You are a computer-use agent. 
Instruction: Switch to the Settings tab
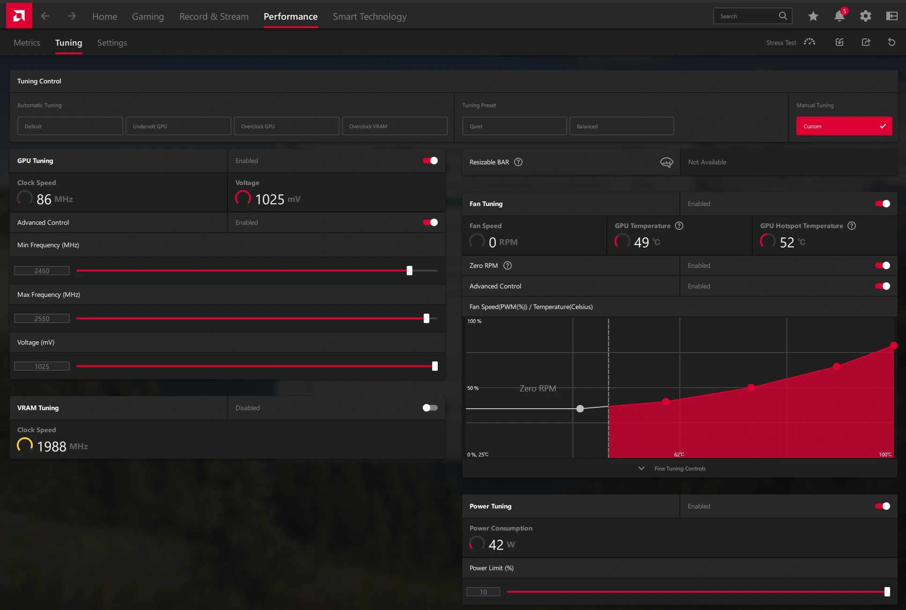coord(111,42)
